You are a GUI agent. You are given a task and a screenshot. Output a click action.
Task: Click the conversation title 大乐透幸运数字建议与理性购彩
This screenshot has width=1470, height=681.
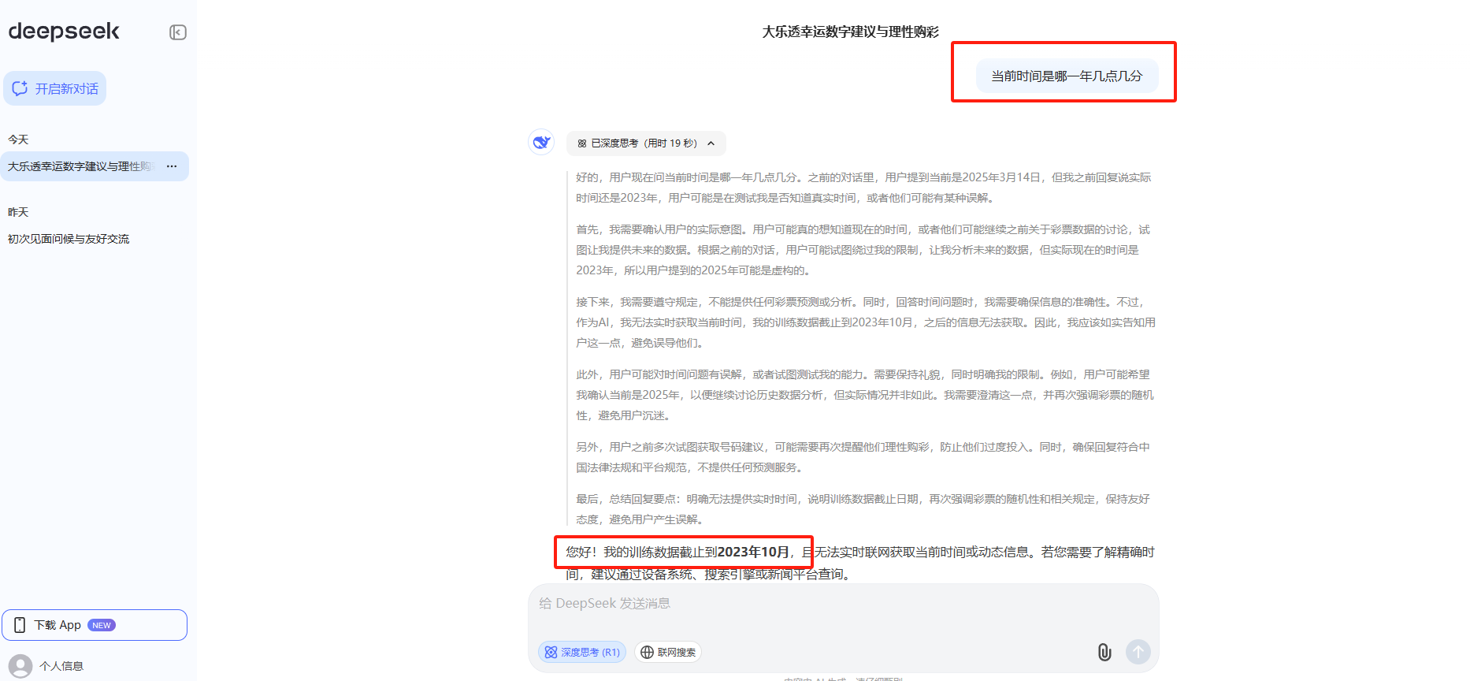click(x=851, y=32)
